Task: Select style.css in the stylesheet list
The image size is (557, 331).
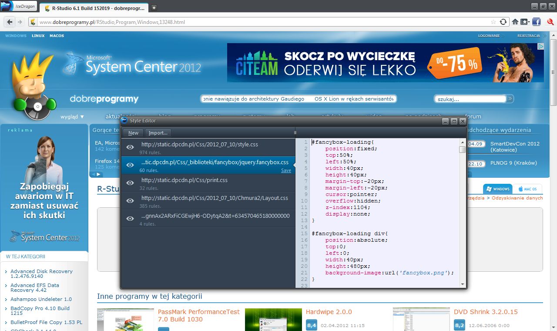Action: 208,147
